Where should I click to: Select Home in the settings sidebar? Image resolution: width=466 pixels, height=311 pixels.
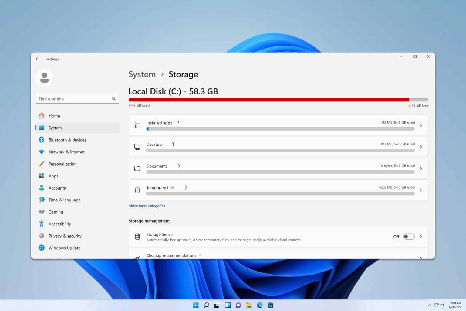[x=77, y=116]
